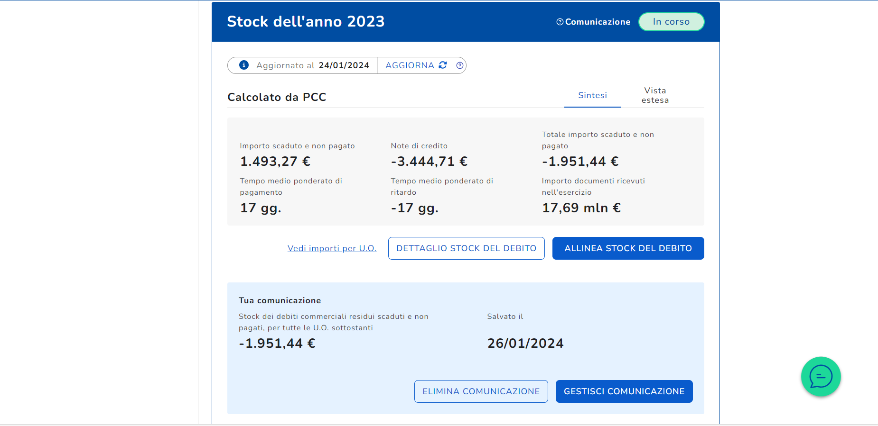Click the In corso status badge
Viewport: 878px width, 426px height.
click(671, 22)
